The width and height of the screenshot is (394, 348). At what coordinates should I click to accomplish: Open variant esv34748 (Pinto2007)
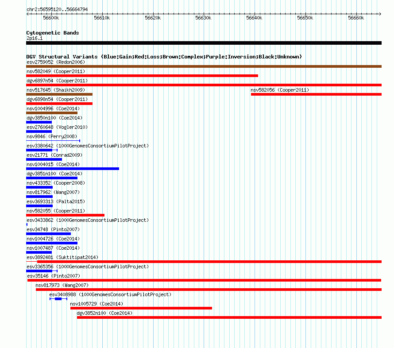pyautogui.click(x=53, y=229)
